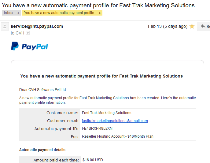
Task: Click the fasttrakmarketingsolutions@gmail.com link
Action: coord(115,121)
